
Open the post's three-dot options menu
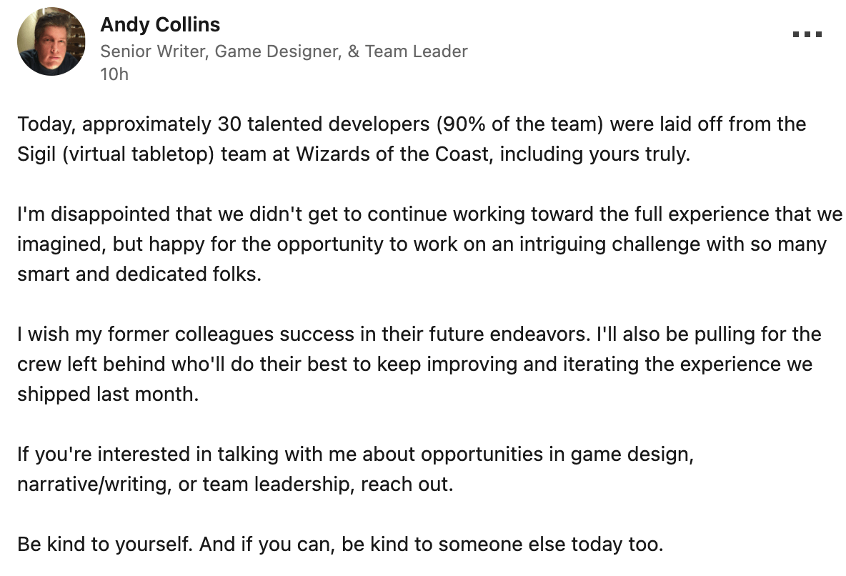(x=807, y=34)
